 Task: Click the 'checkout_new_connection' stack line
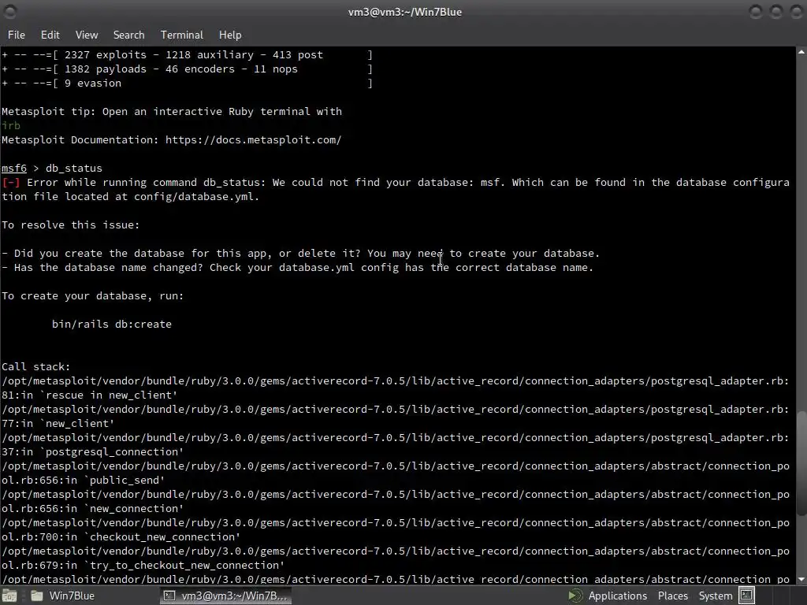121,536
